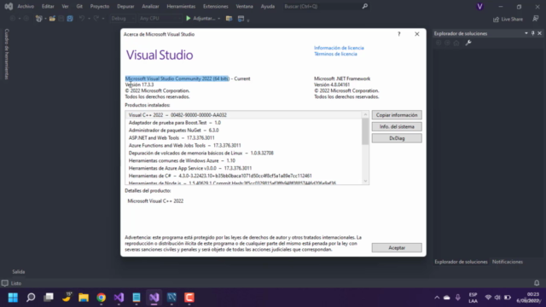Viewport: 546px width, 307px height.
Task: Open the Git menu
Action: click(x=79, y=6)
